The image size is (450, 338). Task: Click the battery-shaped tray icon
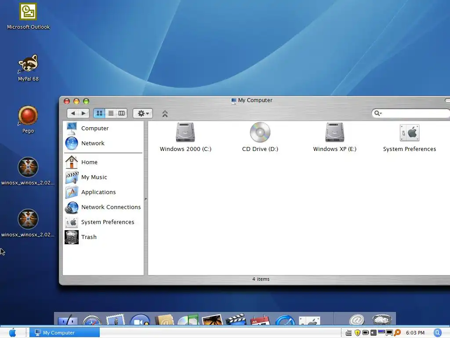(366, 333)
